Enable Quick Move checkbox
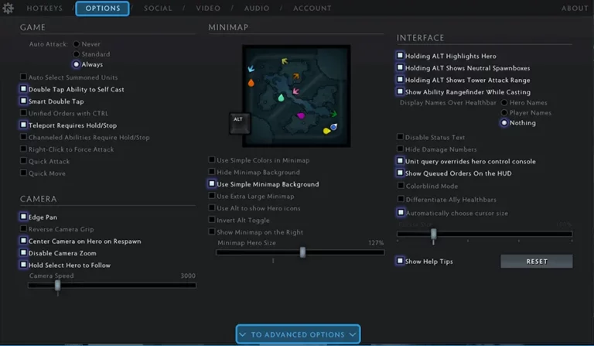 point(23,173)
